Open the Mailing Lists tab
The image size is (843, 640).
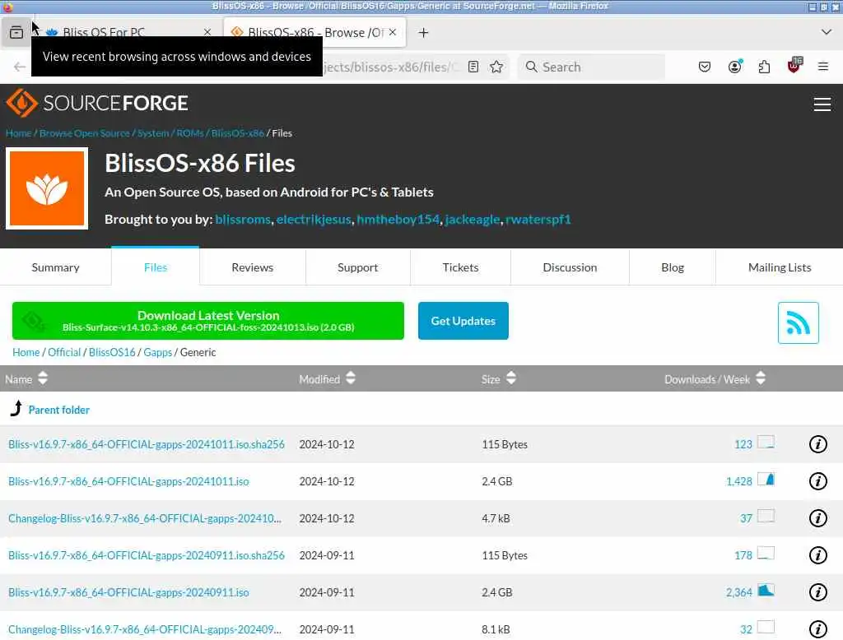(x=780, y=267)
